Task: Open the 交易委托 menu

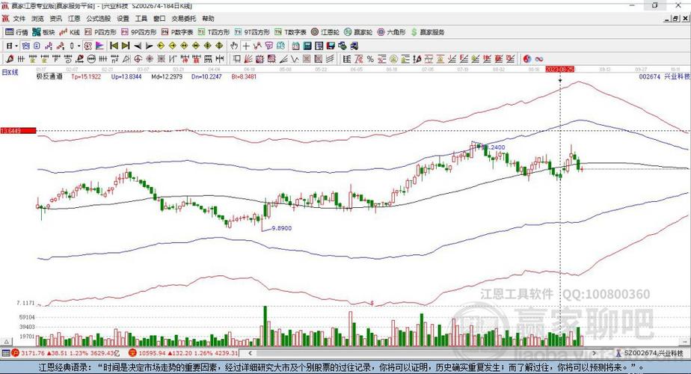Action: [x=184, y=19]
